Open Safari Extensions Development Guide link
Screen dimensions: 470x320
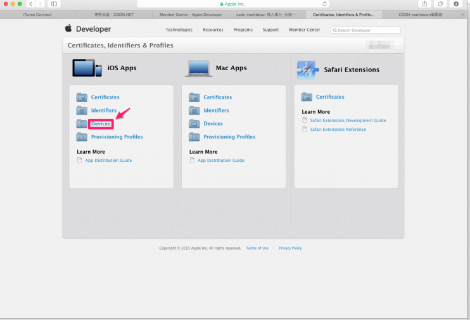[x=348, y=120]
